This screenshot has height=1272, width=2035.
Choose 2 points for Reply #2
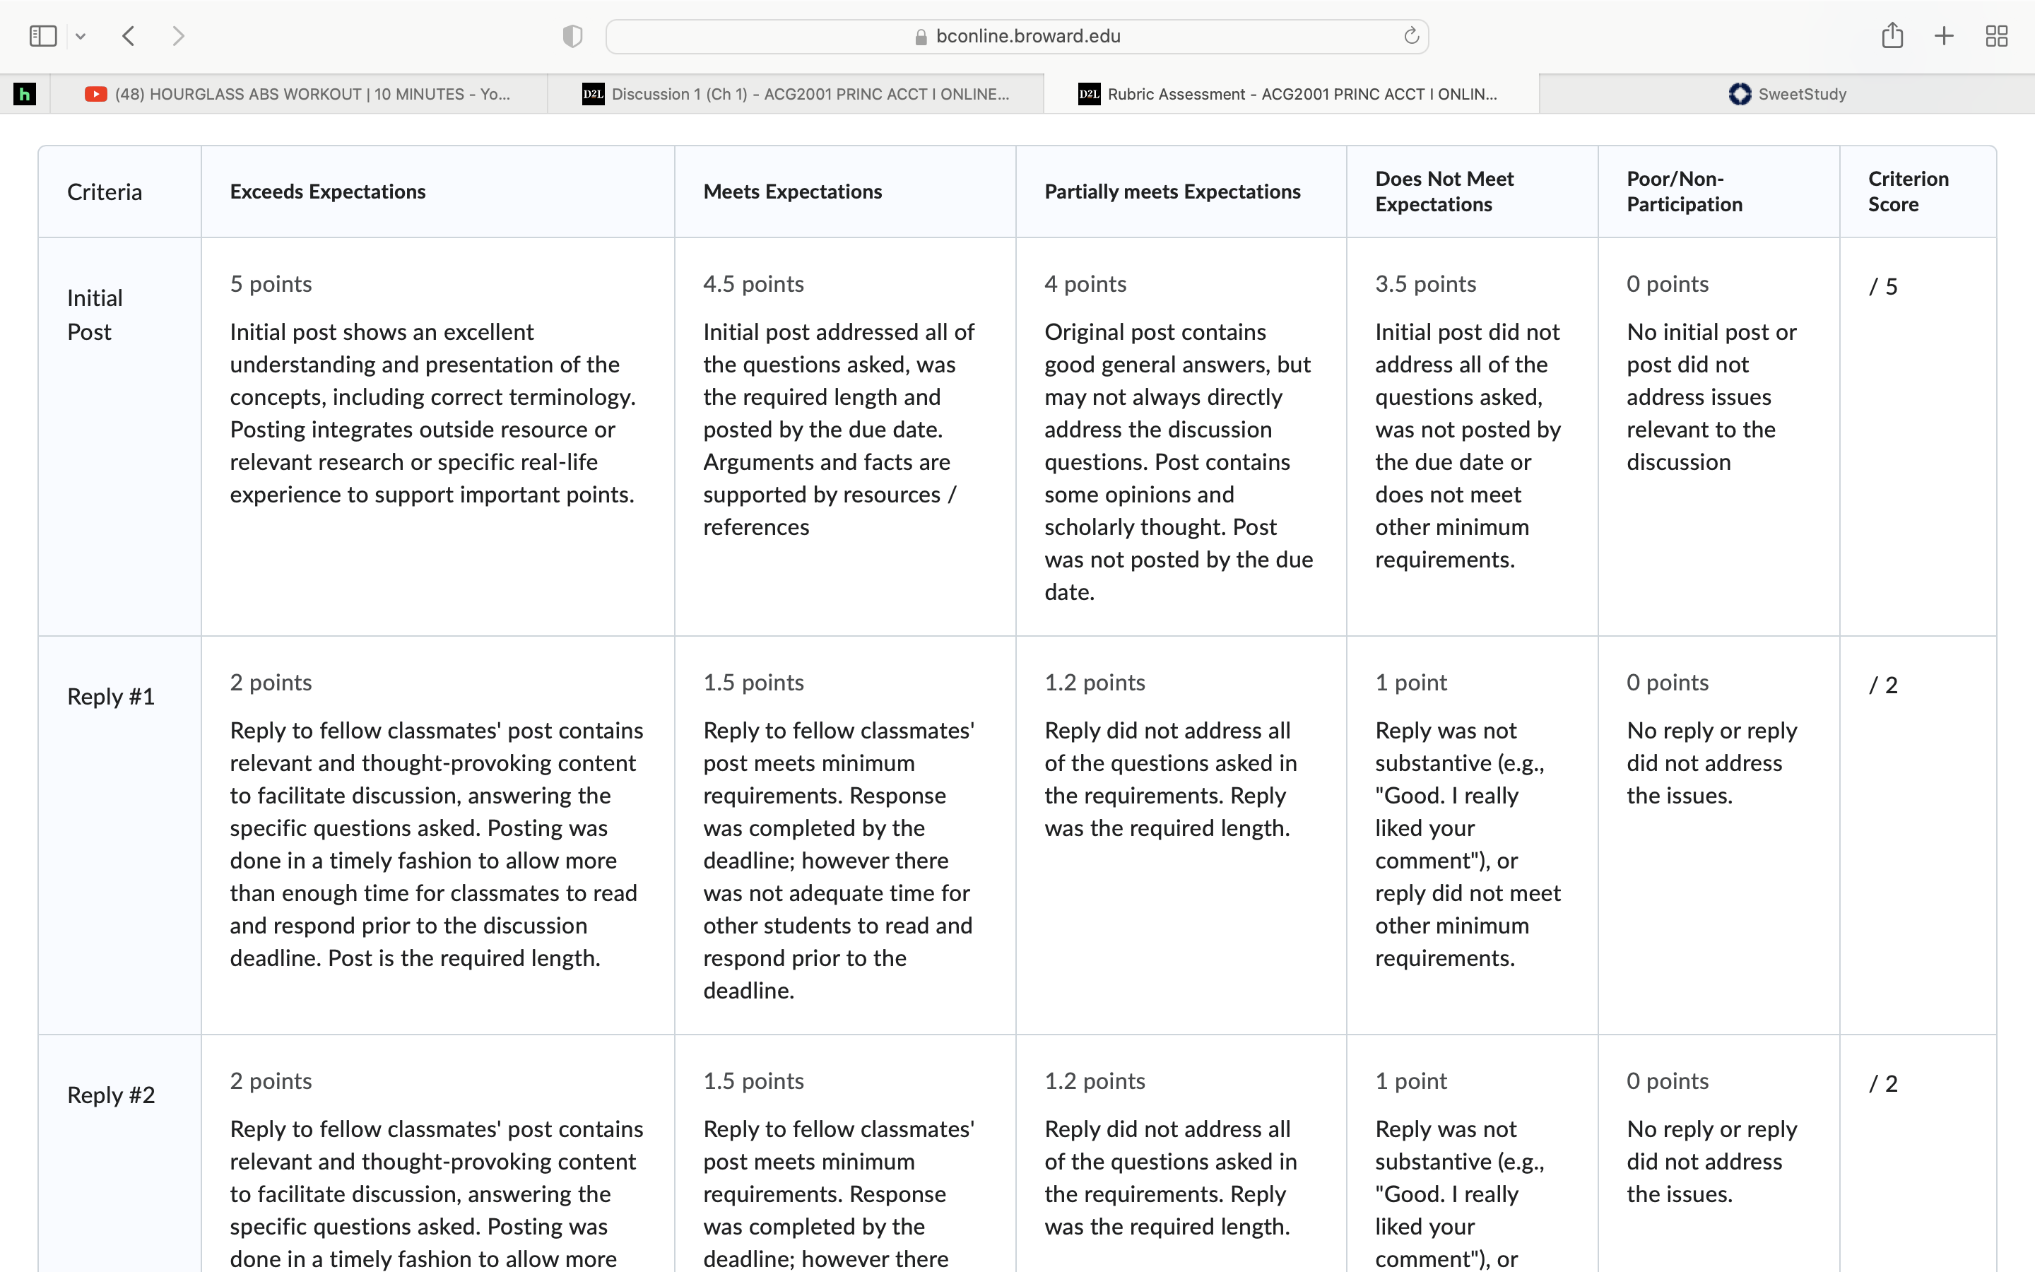tap(437, 1153)
